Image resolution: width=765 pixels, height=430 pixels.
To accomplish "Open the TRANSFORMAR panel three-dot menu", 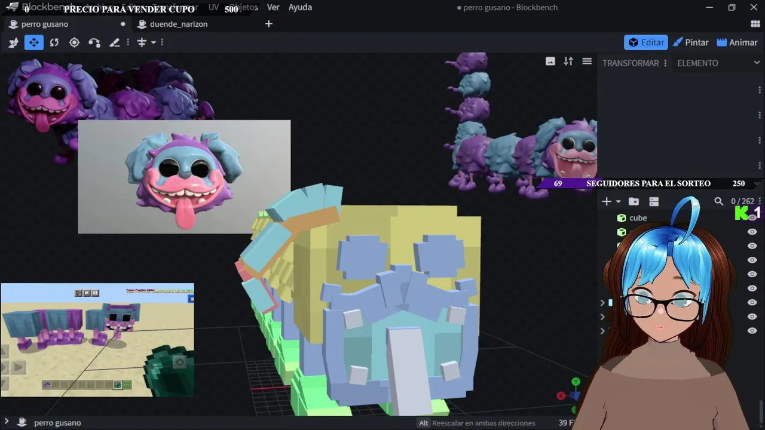I will [665, 63].
